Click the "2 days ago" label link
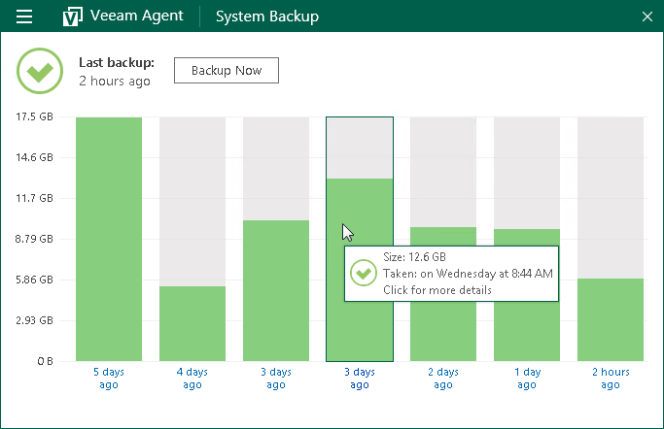Viewport: 664px width, 429px height. pos(443,379)
